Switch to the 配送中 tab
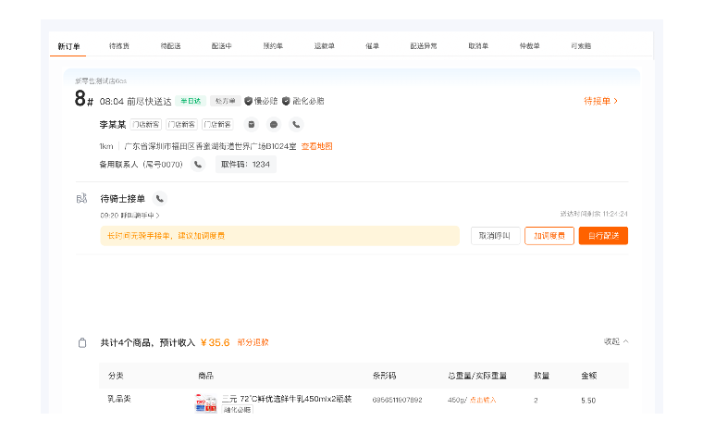This screenshot has width=703, height=433. click(x=222, y=46)
